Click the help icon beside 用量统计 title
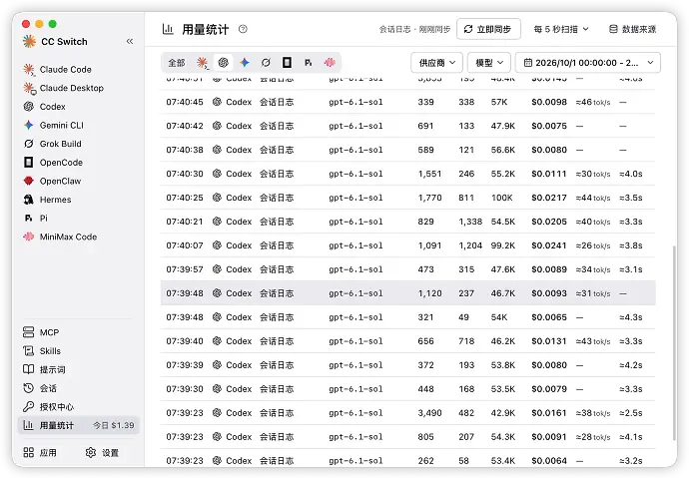 click(243, 29)
